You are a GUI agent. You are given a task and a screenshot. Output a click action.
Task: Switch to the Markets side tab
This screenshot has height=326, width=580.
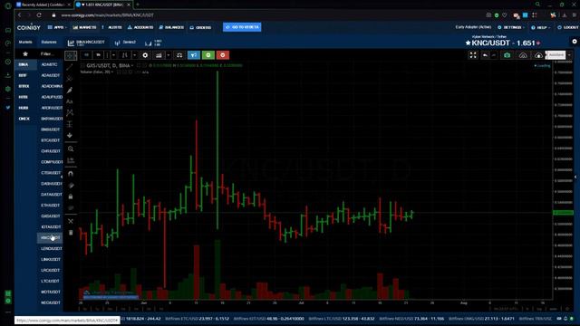point(25,43)
